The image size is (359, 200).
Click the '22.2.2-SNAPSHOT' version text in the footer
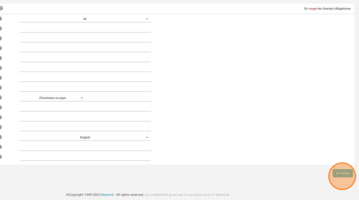point(156,195)
